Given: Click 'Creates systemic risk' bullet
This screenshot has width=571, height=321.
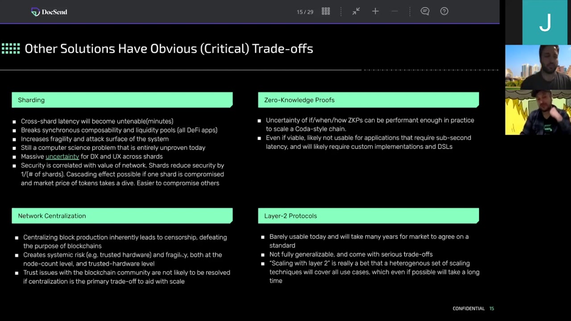Looking at the screenshot, I should tap(122, 259).
